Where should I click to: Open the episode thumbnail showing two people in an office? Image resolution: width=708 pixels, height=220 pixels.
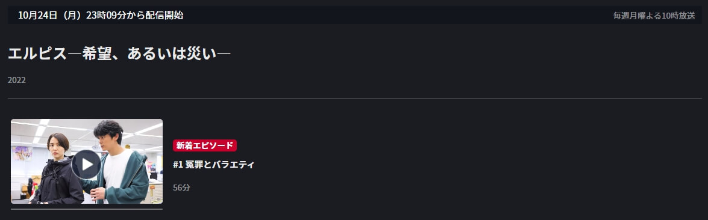tap(87, 161)
